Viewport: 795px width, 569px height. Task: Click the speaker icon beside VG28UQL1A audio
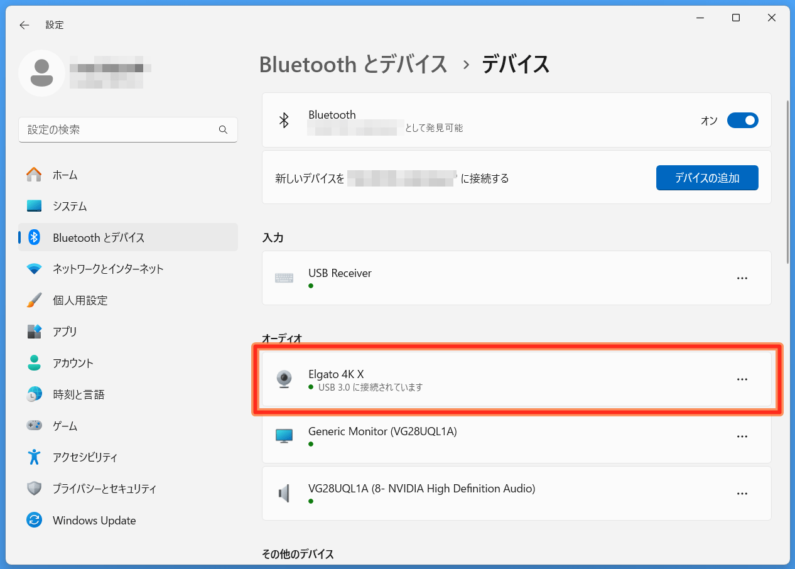click(284, 494)
